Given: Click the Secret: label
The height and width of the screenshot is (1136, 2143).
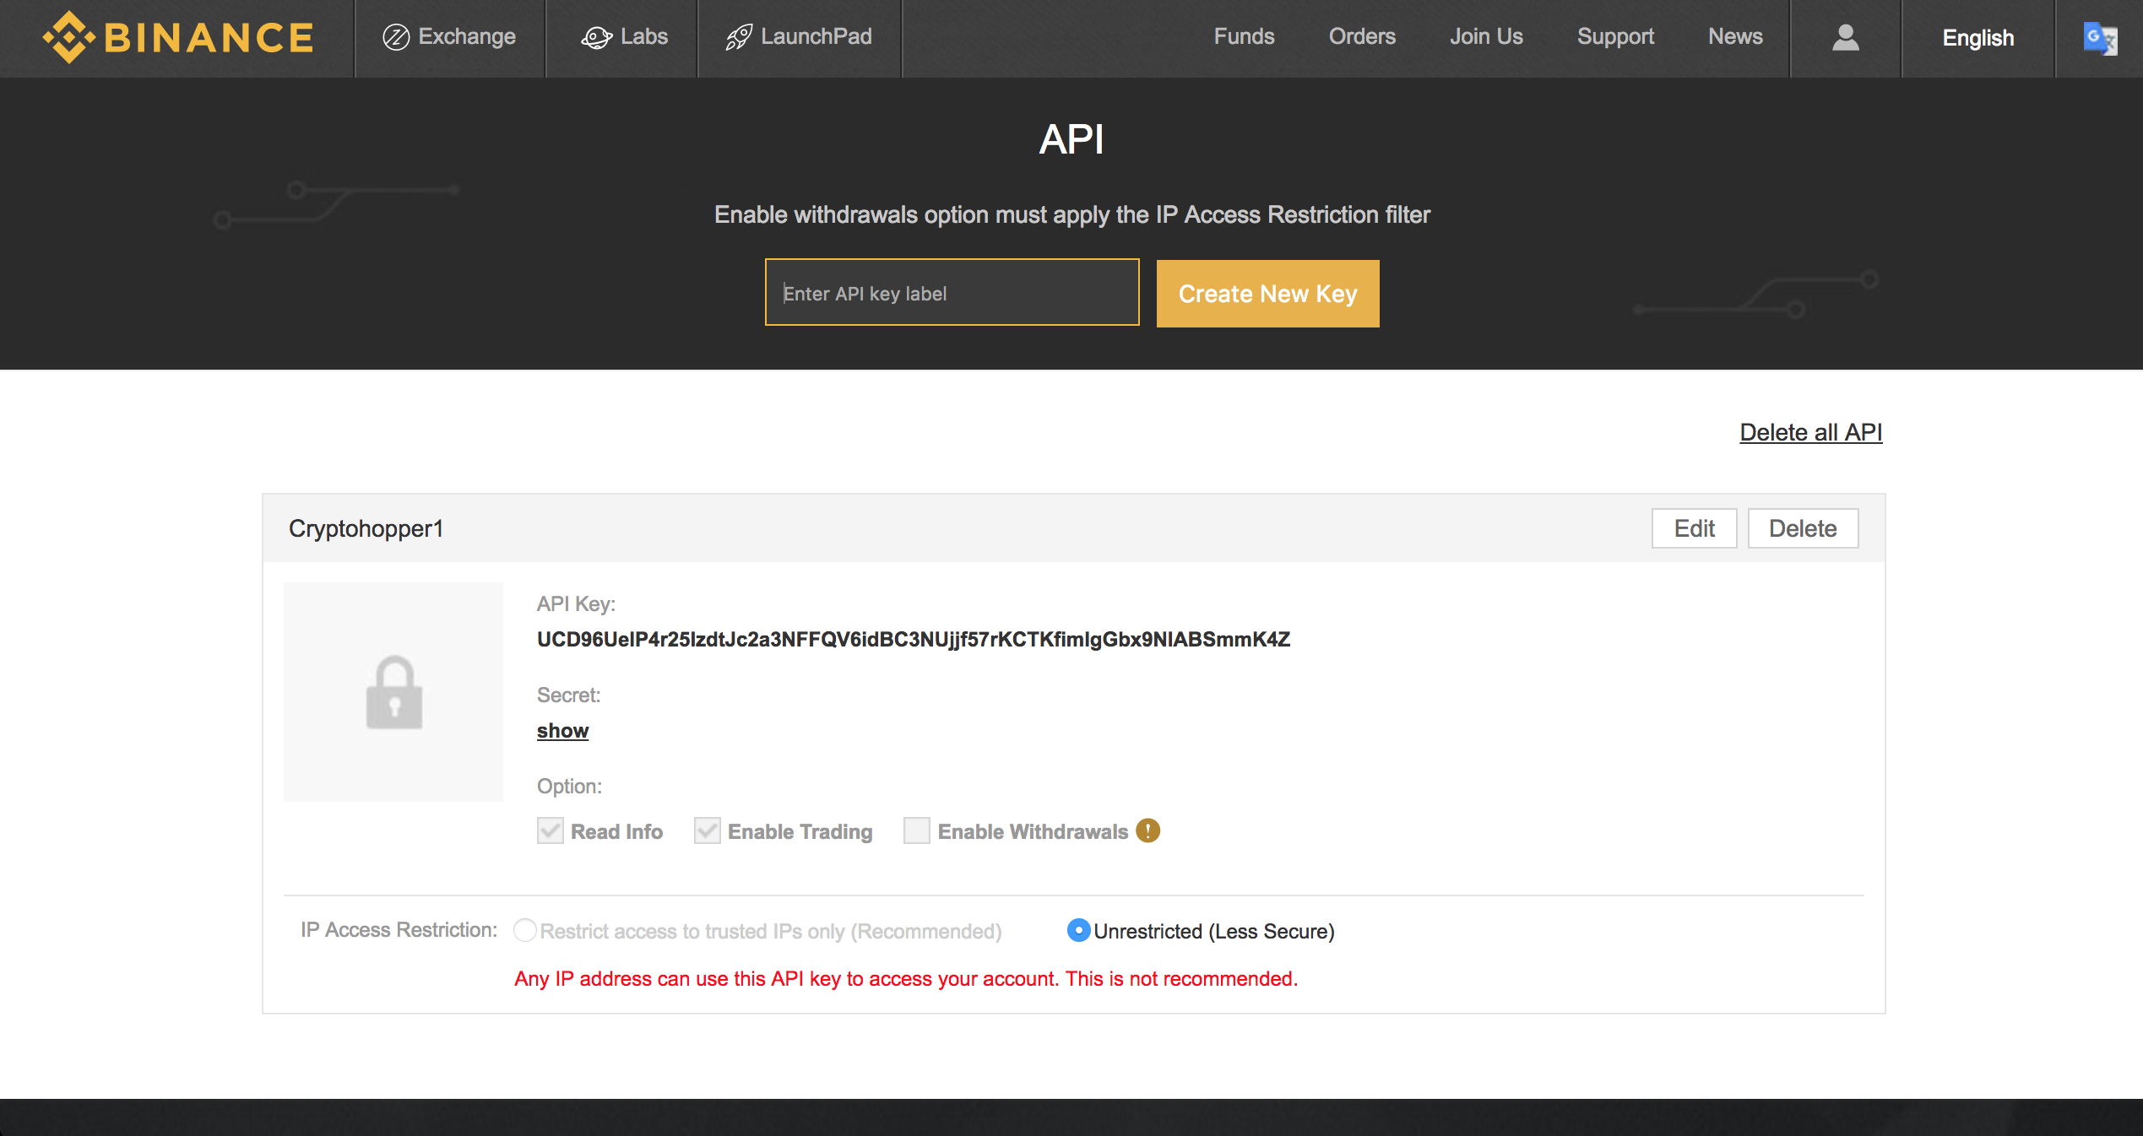Looking at the screenshot, I should (568, 695).
